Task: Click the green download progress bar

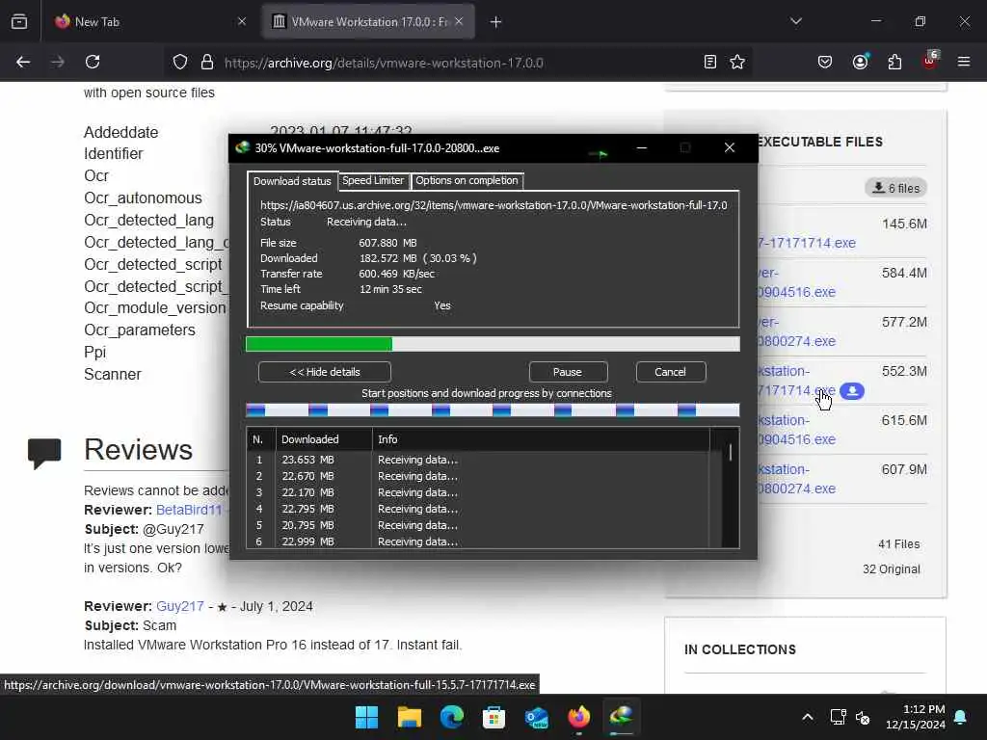Action: [x=493, y=344]
